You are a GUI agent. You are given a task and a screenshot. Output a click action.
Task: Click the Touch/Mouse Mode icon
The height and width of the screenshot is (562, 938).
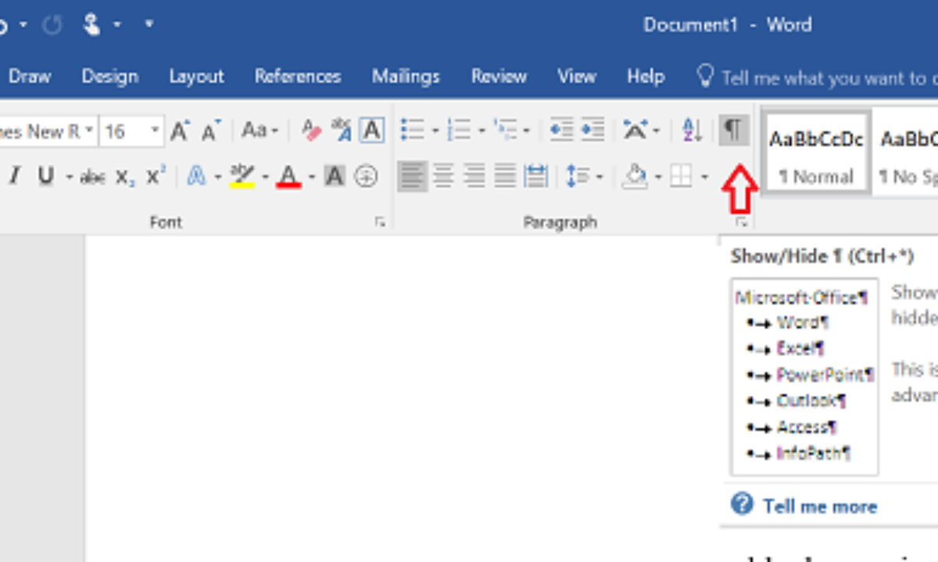click(x=94, y=25)
